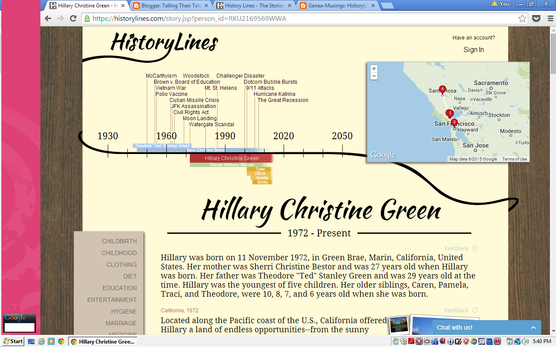The width and height of the screenshot is (556, 347).
Task: Show desktop from the quick launch bar
Action: click(32, 341)
